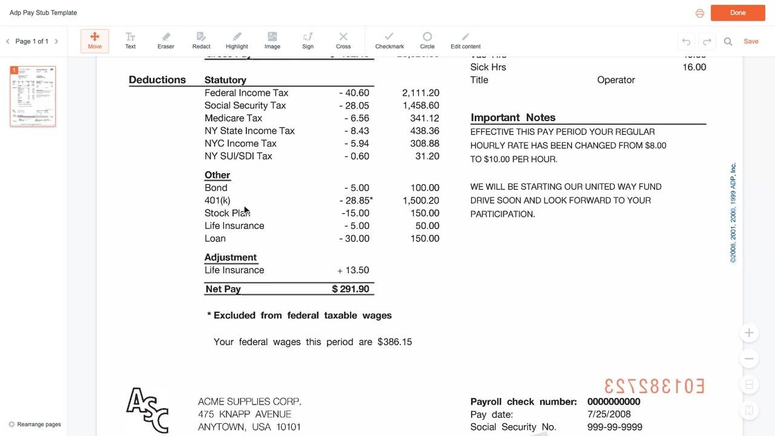Click ACME SUPPLIES CORP. text

click(249, 401)
